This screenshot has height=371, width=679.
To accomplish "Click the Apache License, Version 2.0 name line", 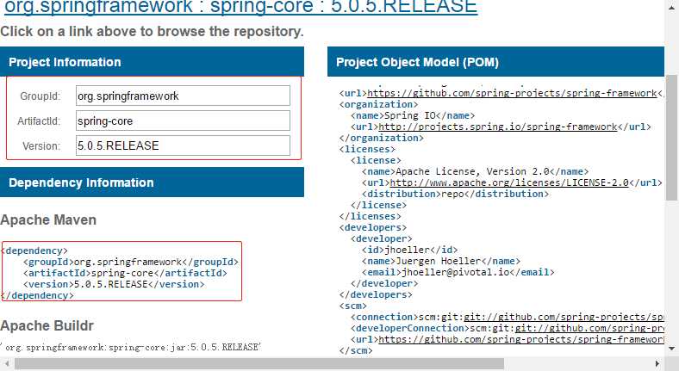I will pyautogui.click(x=476, y=171).
